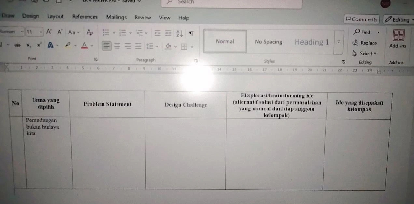Click the Decrease Indent icon
Viewport: 414px width, 204px height.
[158, 33]
